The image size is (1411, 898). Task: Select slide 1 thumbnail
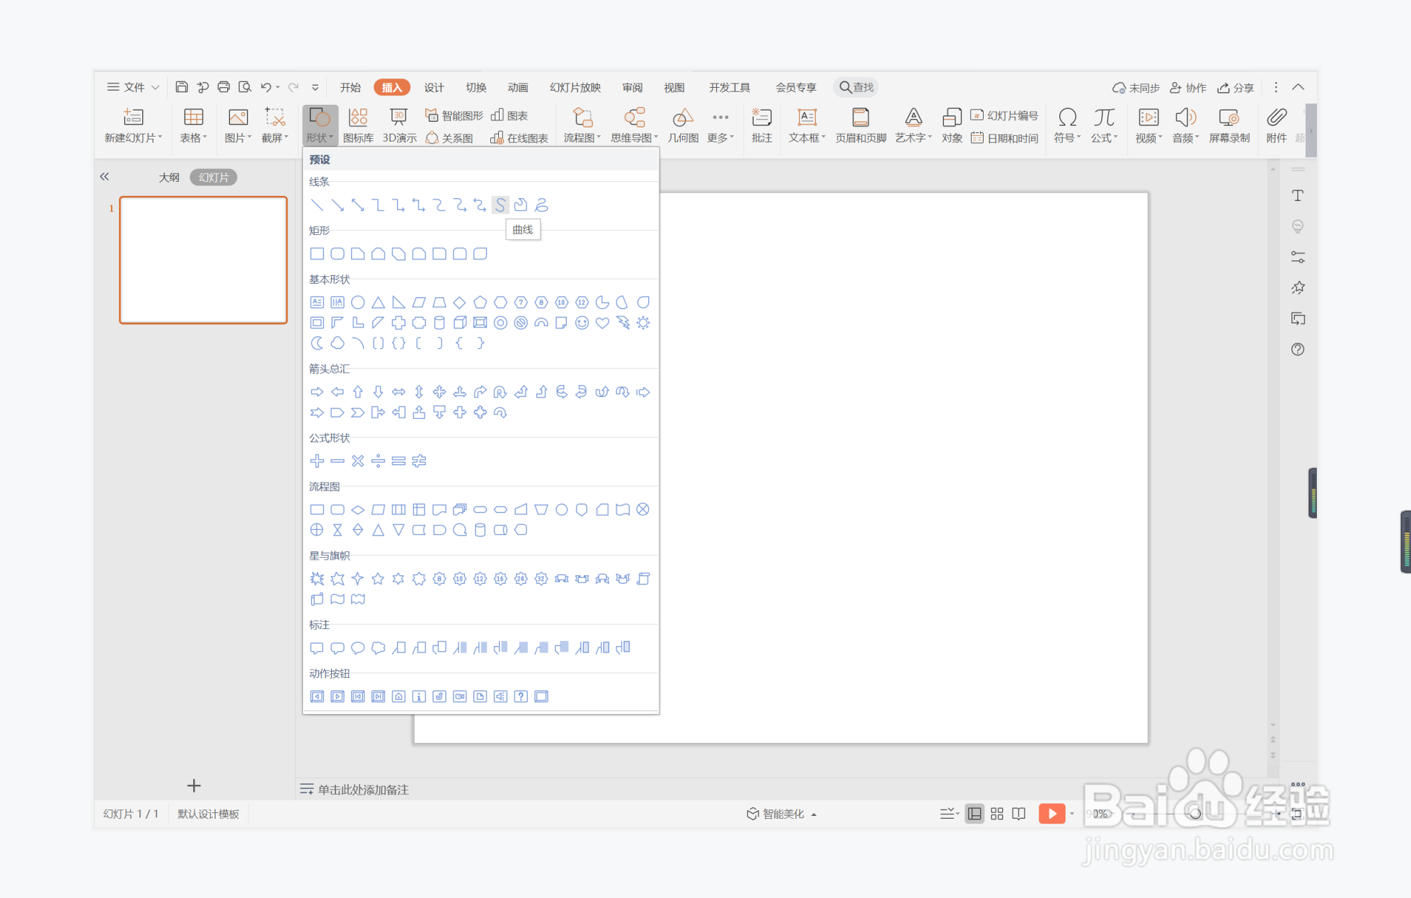[204, 260]
